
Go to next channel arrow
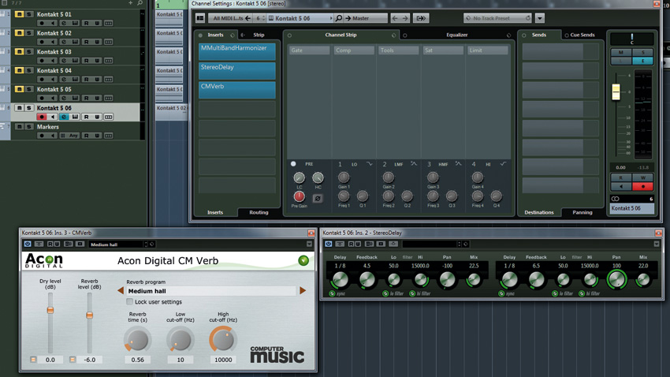coord(405,18)
